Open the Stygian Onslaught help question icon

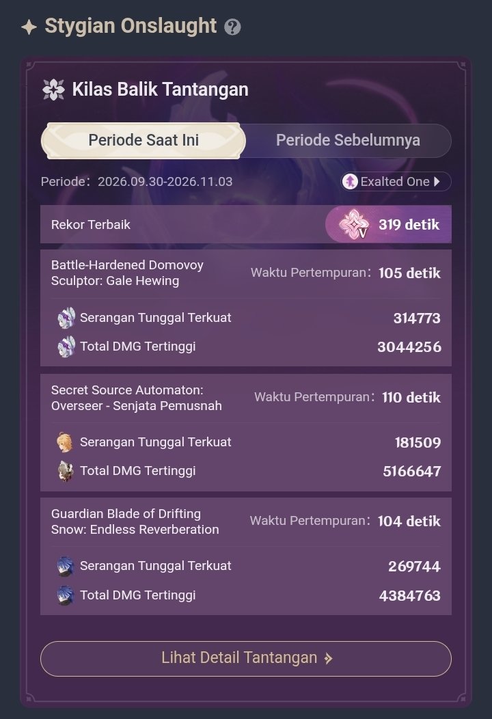click(x=232, y=27)
